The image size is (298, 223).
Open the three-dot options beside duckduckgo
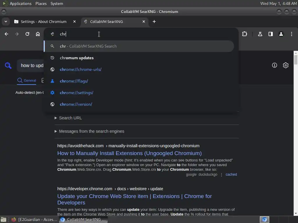tap(221, 175)
